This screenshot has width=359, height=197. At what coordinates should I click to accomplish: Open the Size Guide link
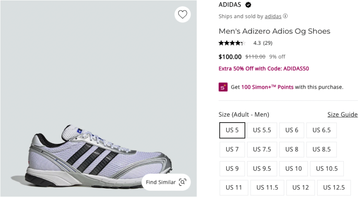click(x=342, y=115)
